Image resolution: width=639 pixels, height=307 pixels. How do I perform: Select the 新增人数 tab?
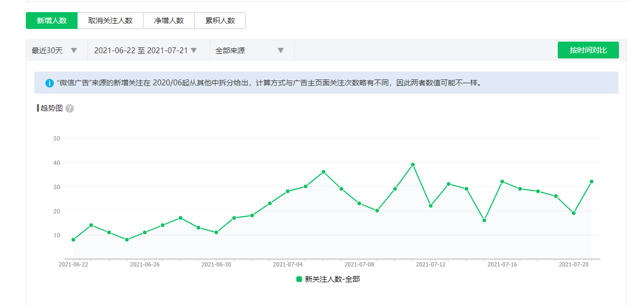52,21
